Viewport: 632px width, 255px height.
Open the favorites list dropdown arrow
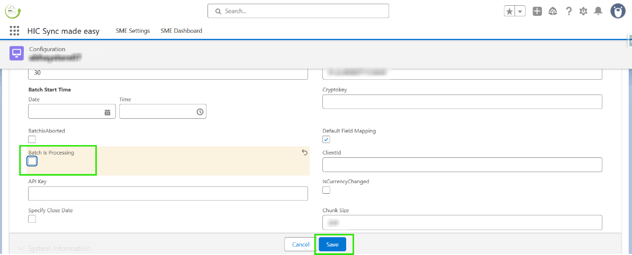[520, 11]
